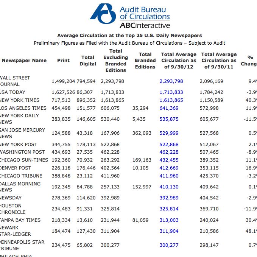The width and height of the screenshot is (257, 257).
Task: Click the NEW YORK DAILY NEWS name
Action: [x=19, y=119]
